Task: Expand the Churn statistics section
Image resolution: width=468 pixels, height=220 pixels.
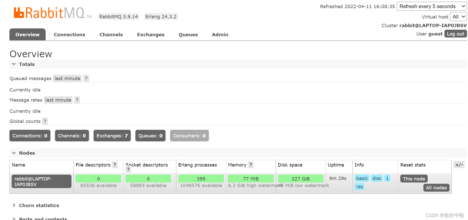Action: [39, 206]
